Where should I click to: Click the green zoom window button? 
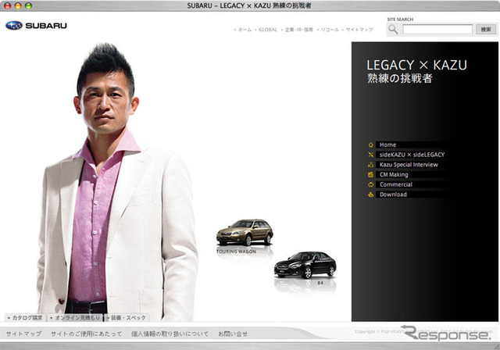28,5
